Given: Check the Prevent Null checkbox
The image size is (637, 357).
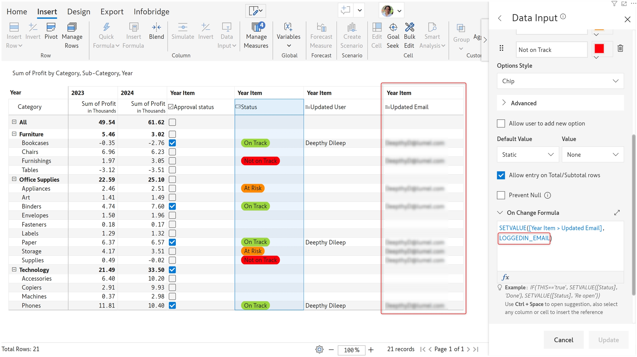Looking at the screenshot, I should click(501, 195).
